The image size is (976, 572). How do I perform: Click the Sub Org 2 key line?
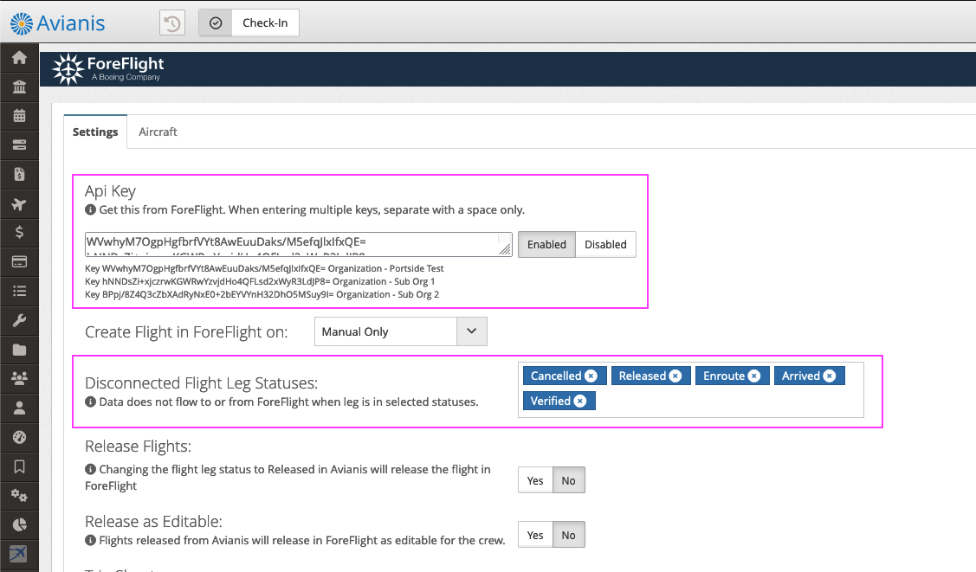262,295
